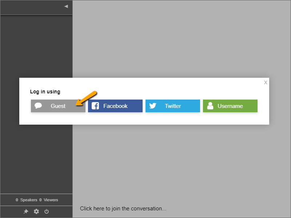Select the green Username login button

(230, 106)
